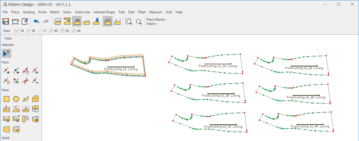
Task: Expand the Internal Shape menu
Action: click(104, 12)
